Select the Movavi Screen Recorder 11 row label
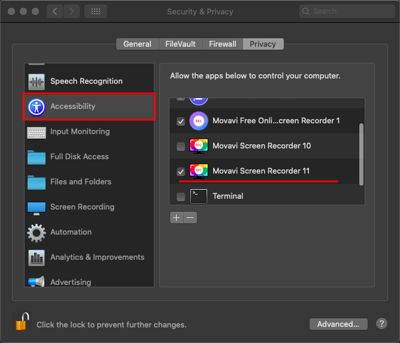The width and height of the screenshot is (400, 343). click(261, 171)
